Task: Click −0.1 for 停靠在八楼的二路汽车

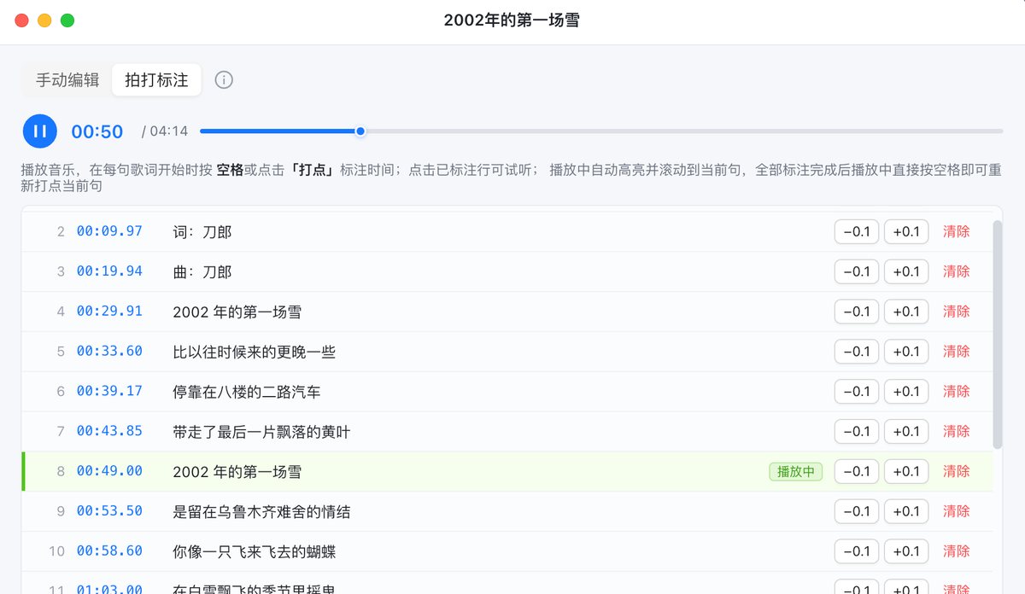Action: point(857,392)
